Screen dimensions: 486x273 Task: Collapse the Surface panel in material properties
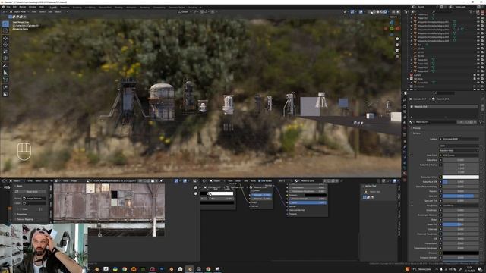tap(416, 133)
